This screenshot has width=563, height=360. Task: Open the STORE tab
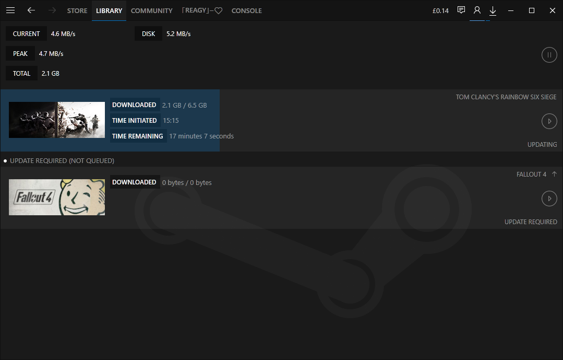(x=77, y=11)
